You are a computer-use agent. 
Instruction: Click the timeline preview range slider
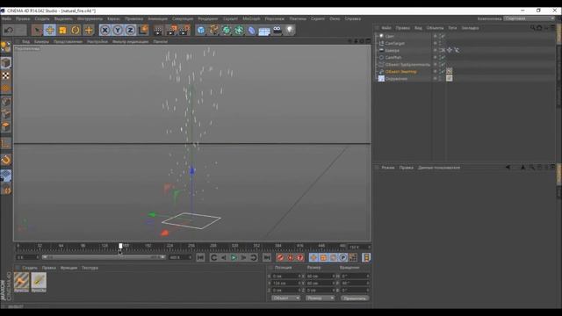(104, 257)
